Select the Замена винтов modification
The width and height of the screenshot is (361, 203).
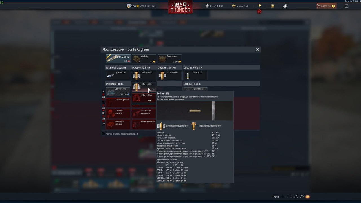click(x=118, y=113)
